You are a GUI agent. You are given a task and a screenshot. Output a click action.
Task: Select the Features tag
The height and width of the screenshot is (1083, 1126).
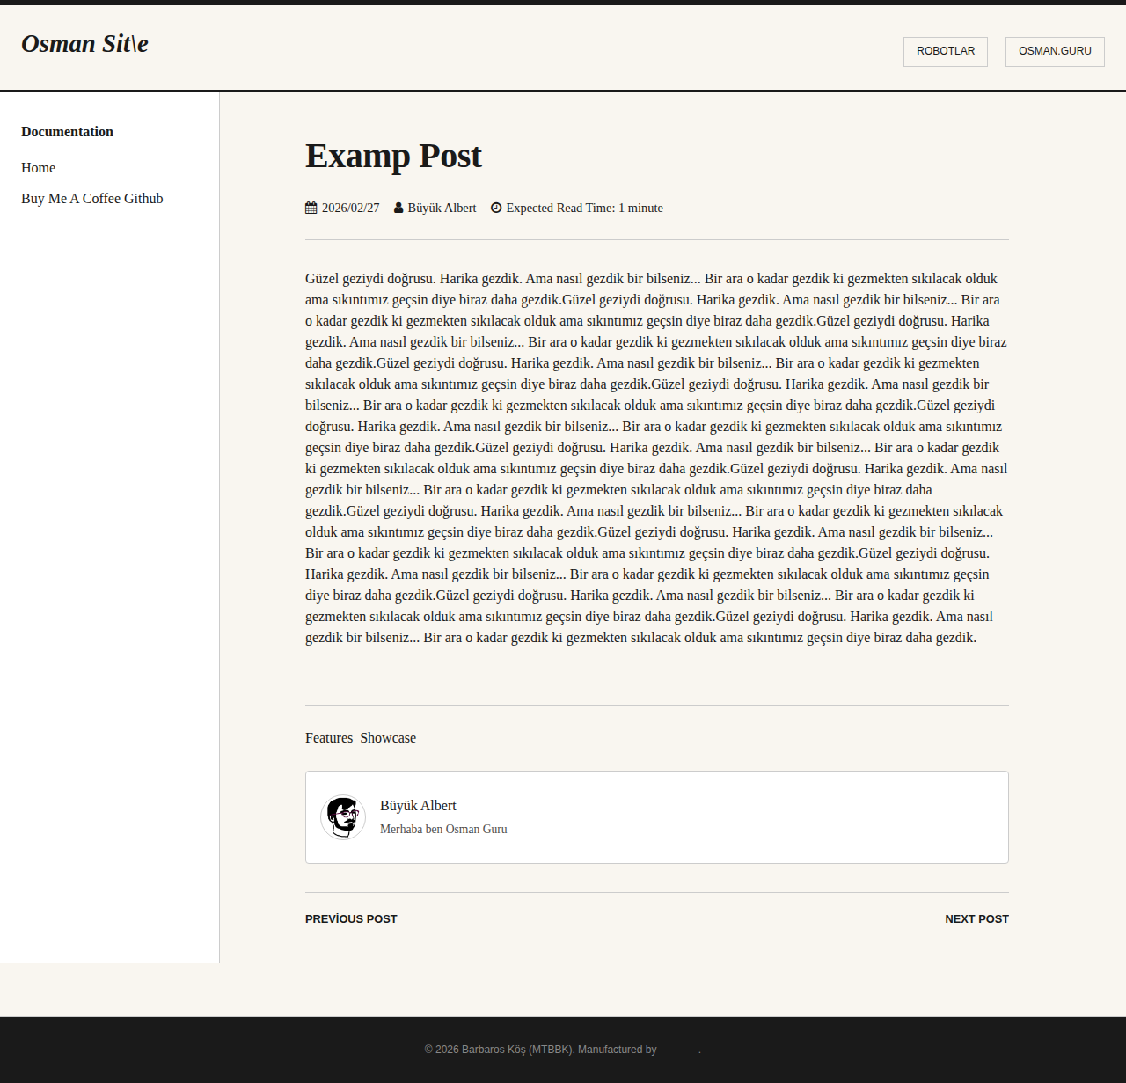tap(329, 738)
